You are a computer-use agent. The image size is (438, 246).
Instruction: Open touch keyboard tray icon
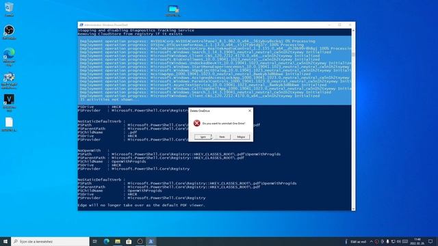tap(405, 241)
